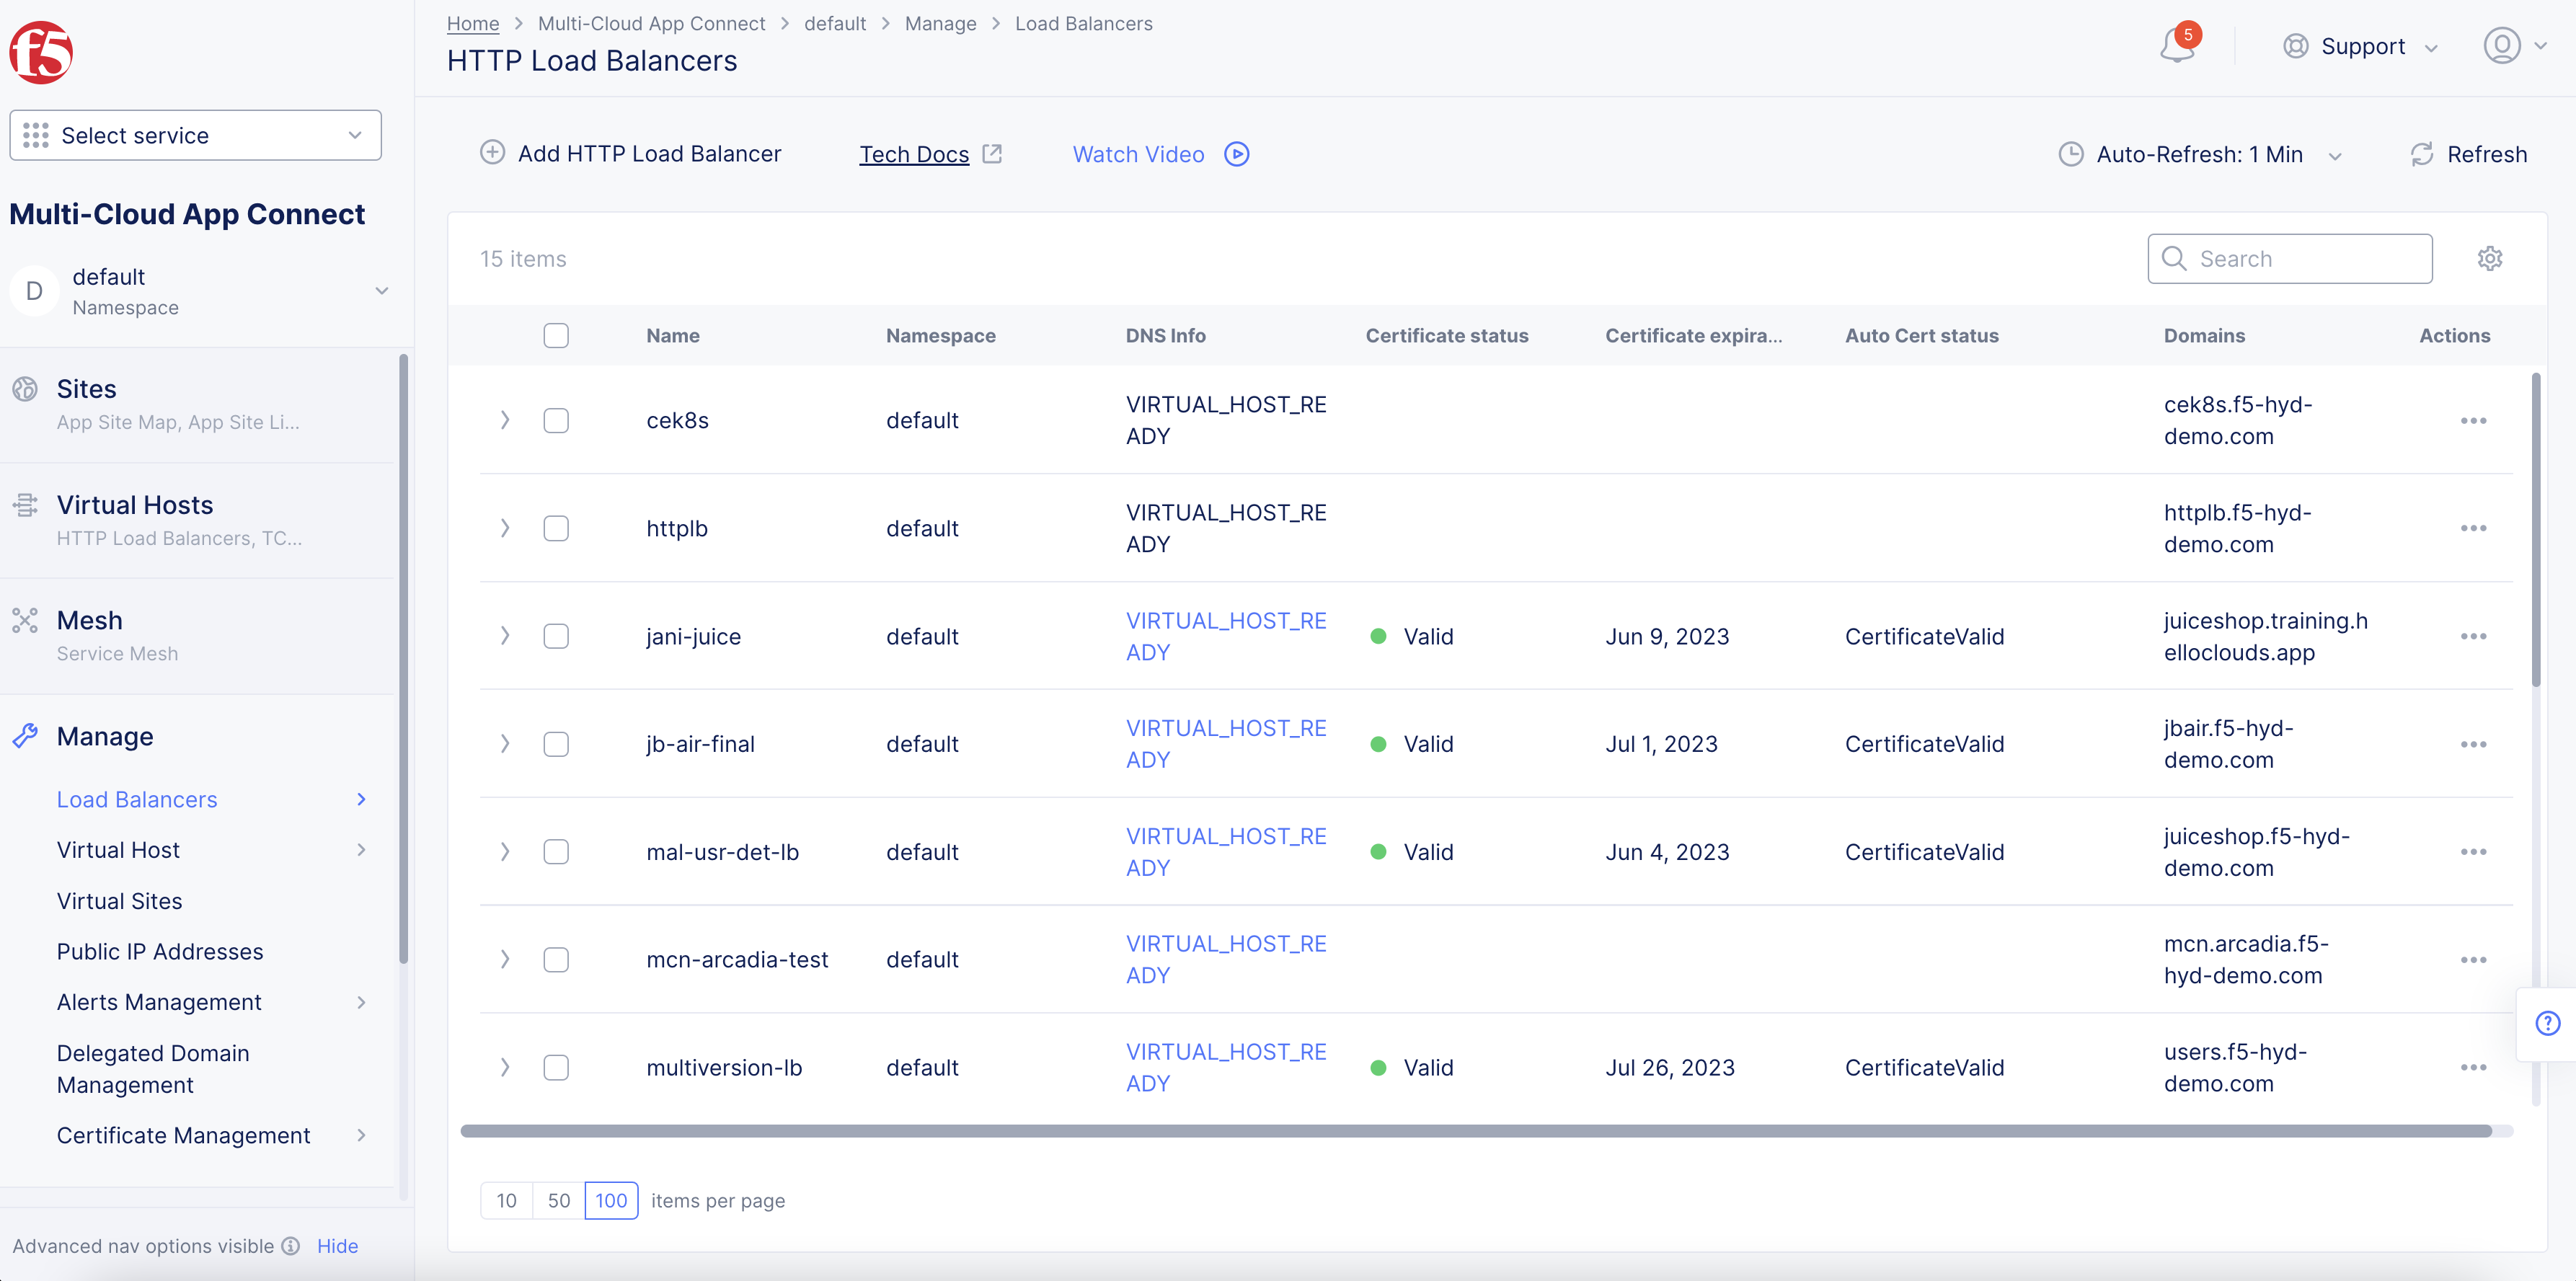Tick the select-all header checkbox
This screenshot has height=1281, width=2576.
[x=556, y=336]
